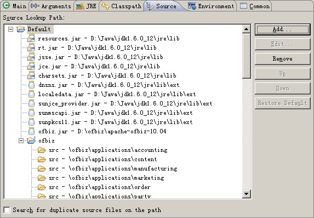Select rt.jar entry text
Viewport: 314px width, 218px height.
[98, 48]
